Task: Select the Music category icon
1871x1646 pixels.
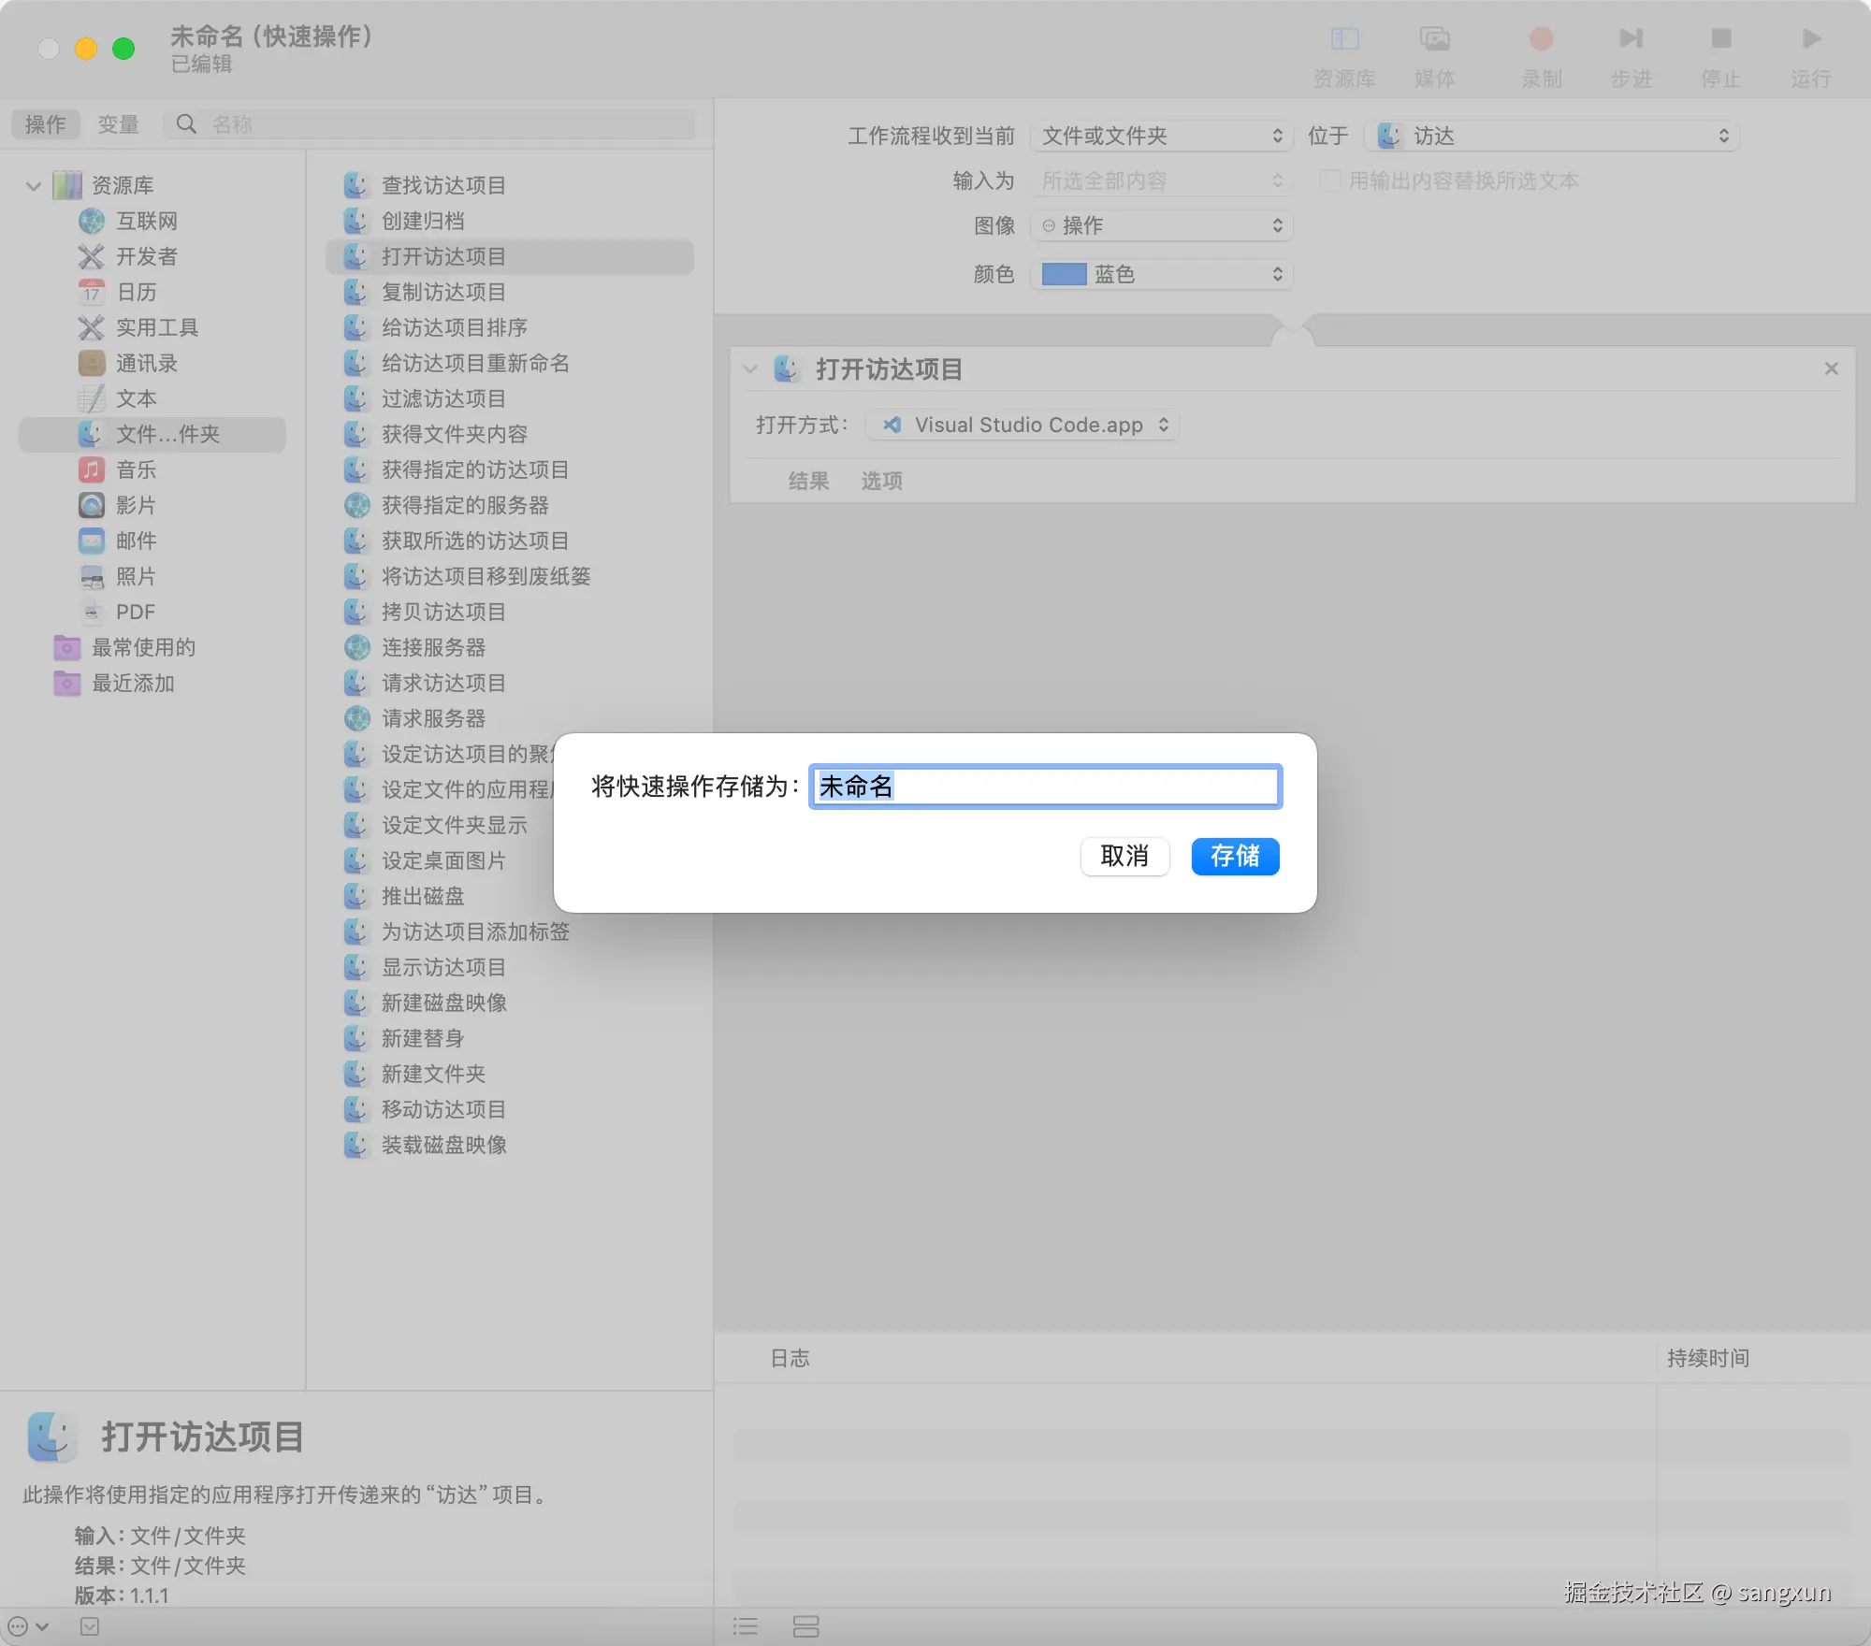Action: pos(92,469)
